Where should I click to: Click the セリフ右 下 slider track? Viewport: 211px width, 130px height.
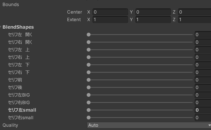pyautogui.click(x=141, y=72)
